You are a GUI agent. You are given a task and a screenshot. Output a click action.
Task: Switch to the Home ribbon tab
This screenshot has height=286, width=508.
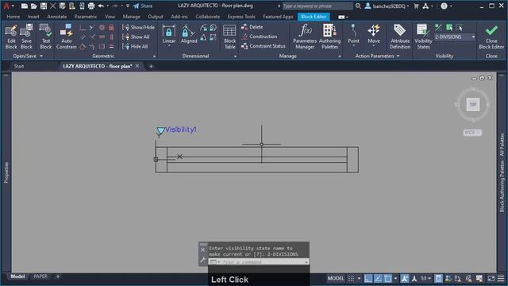[x=13, y=17]
